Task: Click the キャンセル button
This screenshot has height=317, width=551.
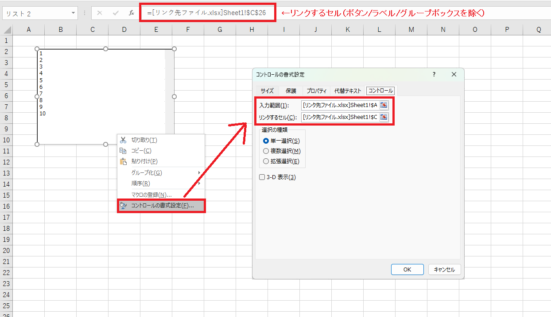Action: click(x=444, y=269)
